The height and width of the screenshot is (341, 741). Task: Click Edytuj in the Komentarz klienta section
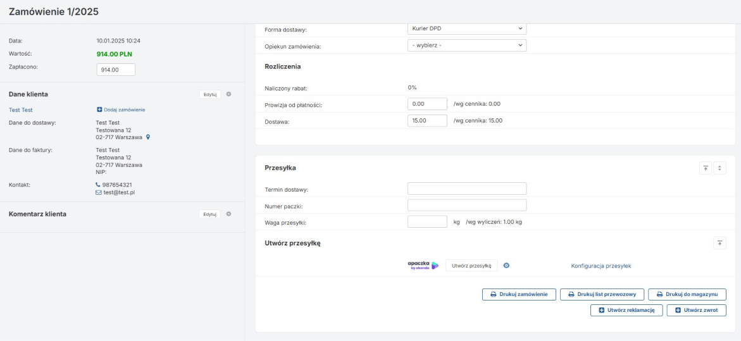(x=210, y=214)
